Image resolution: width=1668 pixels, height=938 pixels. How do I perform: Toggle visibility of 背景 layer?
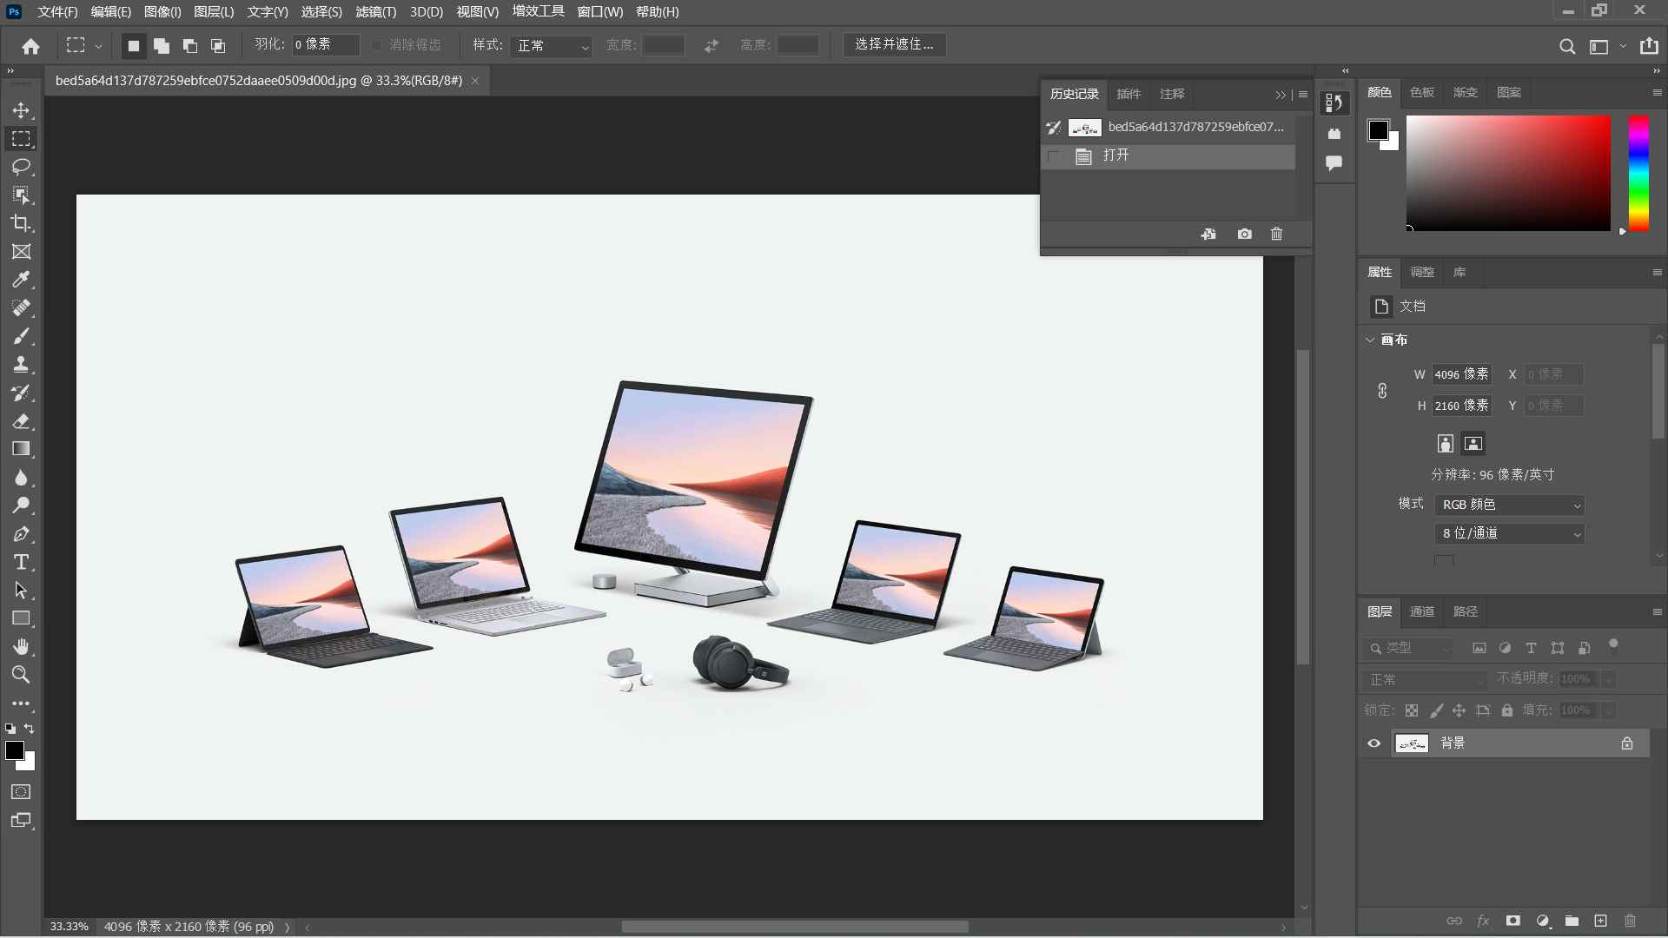1373,743
